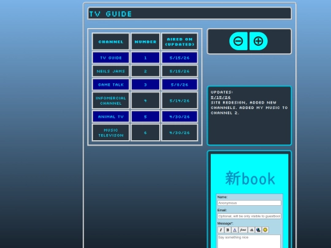
Task: Click the plus zoom-in button
Action: (x=259, y=41)
